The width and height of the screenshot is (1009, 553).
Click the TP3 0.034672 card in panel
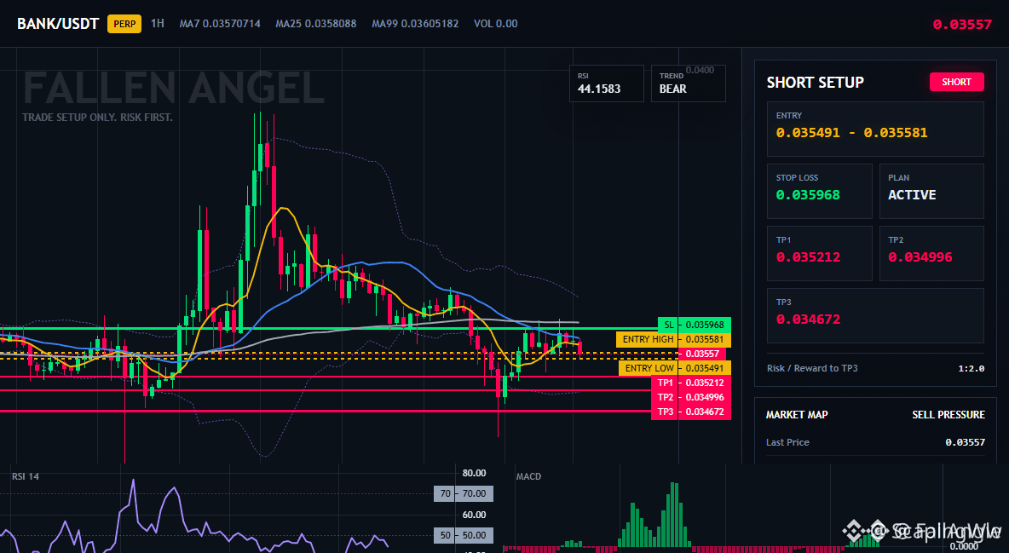point(875,315)
